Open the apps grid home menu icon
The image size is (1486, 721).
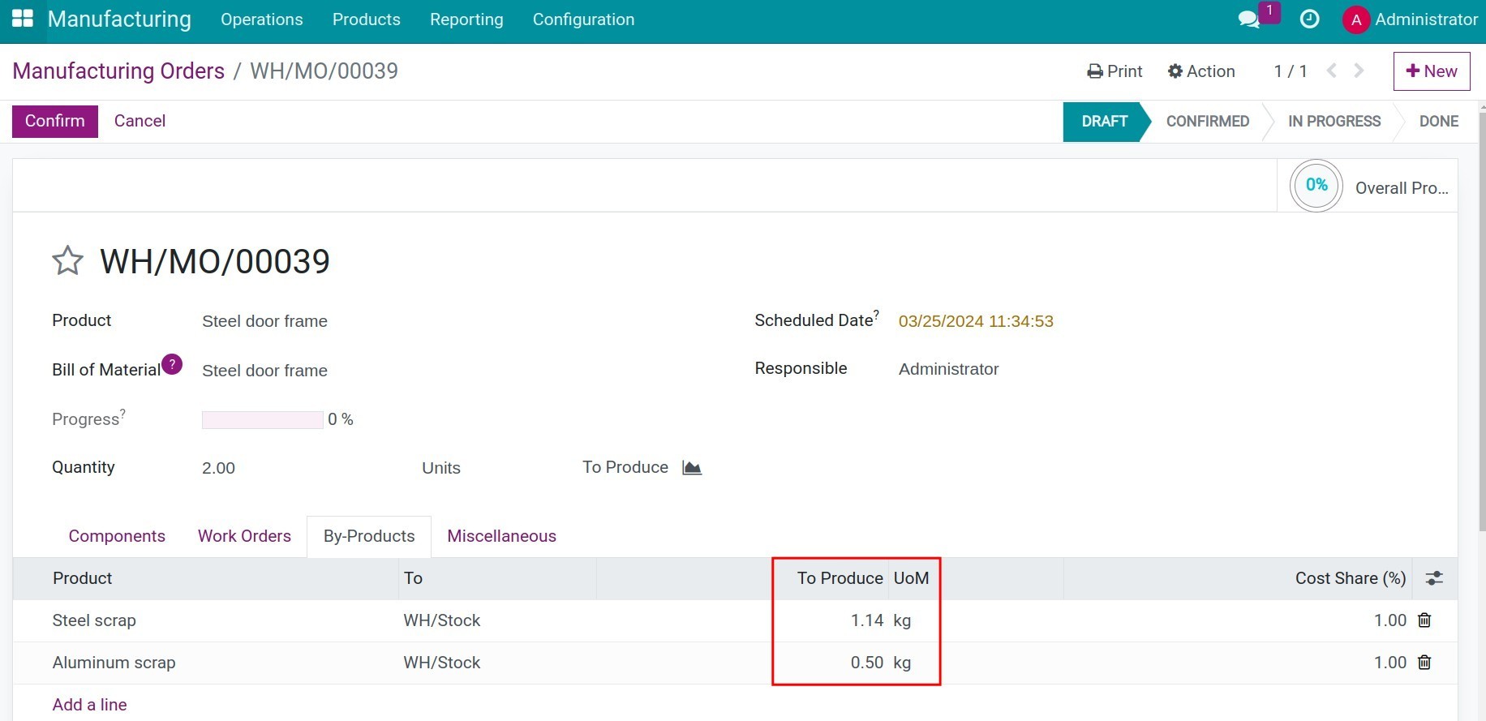coord(22,19)
